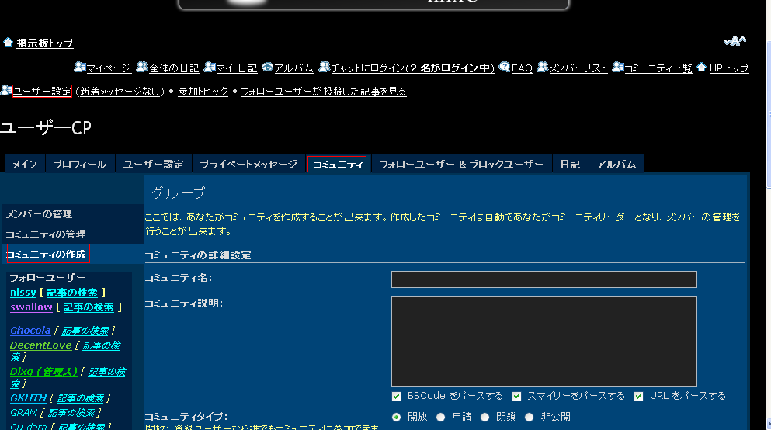Click 記事の検索 next to GKUTH
The height and width of the screenshot is (430, 771).
click(81, 398)
